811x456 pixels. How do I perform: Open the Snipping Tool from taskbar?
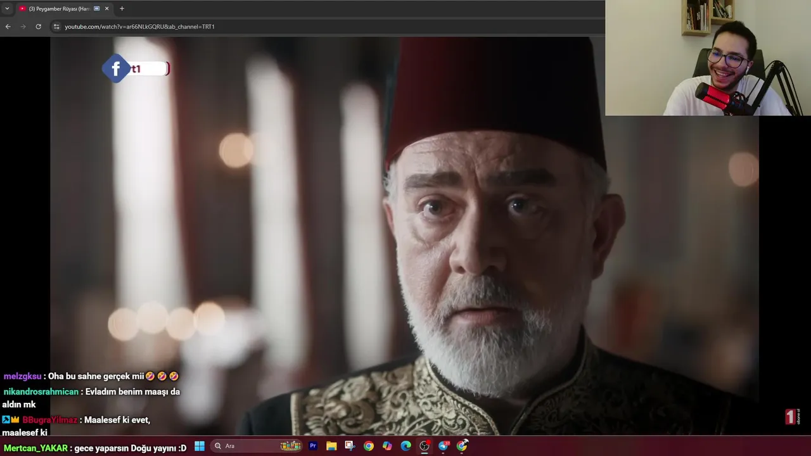350,446
